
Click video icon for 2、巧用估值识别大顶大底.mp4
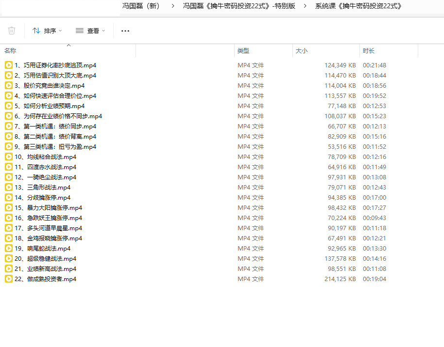tap(9, 76)
